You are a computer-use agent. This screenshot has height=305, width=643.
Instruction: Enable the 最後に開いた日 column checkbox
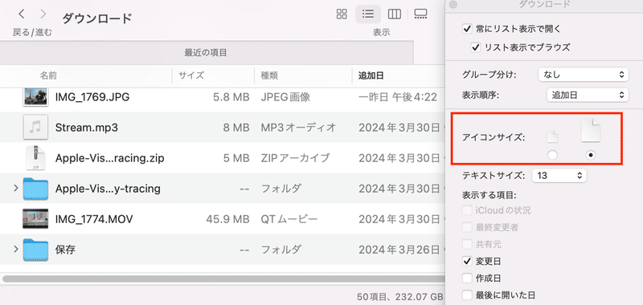(467, 295)
